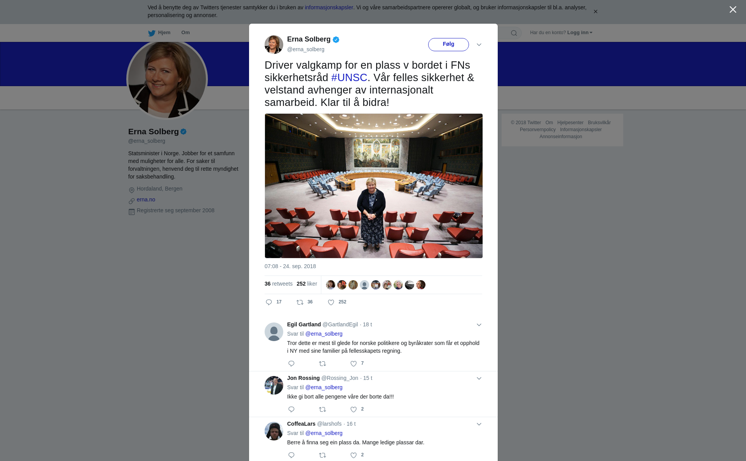Open the Om menu item
Viewport: 746px width, 461px height.
[185, 33]
